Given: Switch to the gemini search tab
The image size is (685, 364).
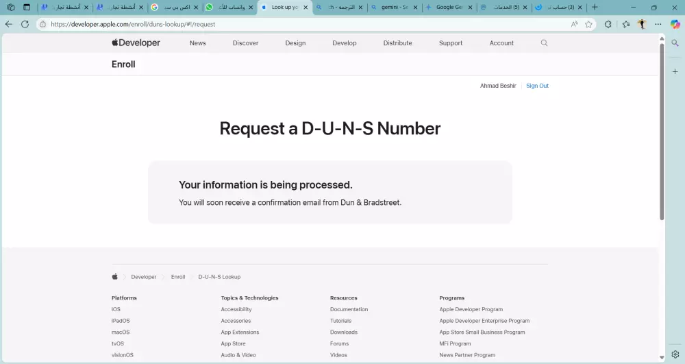Looking at the screenshot, I should (x=395, y=8).
